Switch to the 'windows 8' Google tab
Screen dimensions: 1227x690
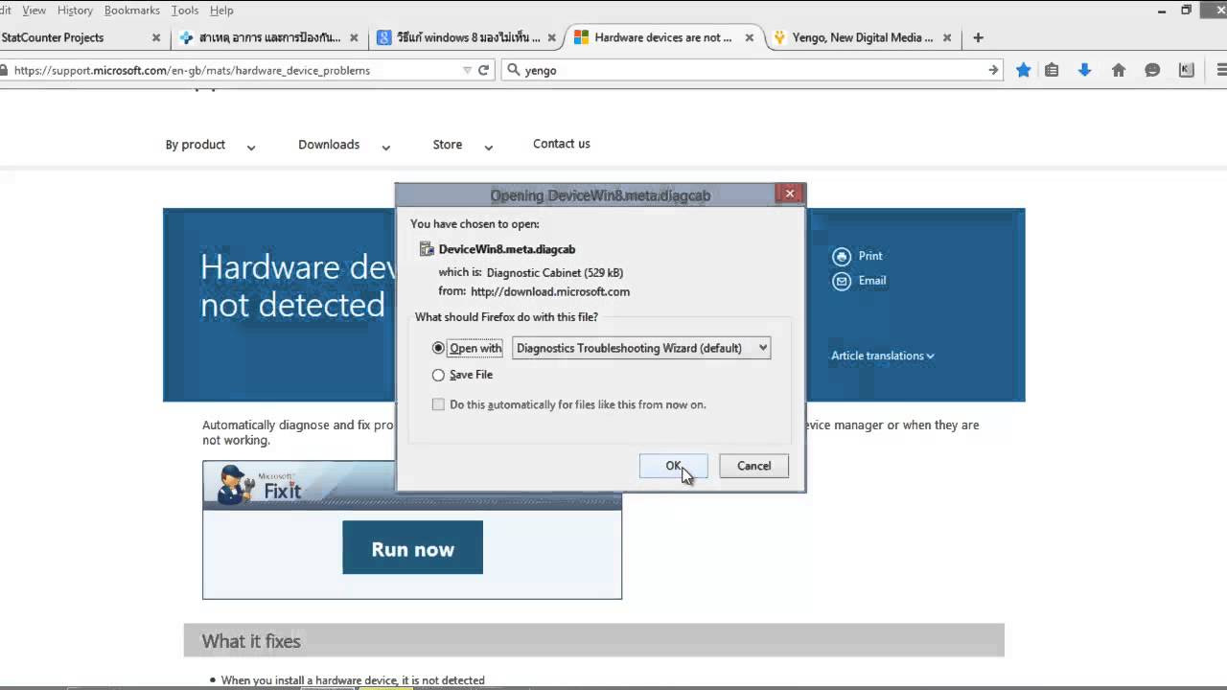(466, 37)
